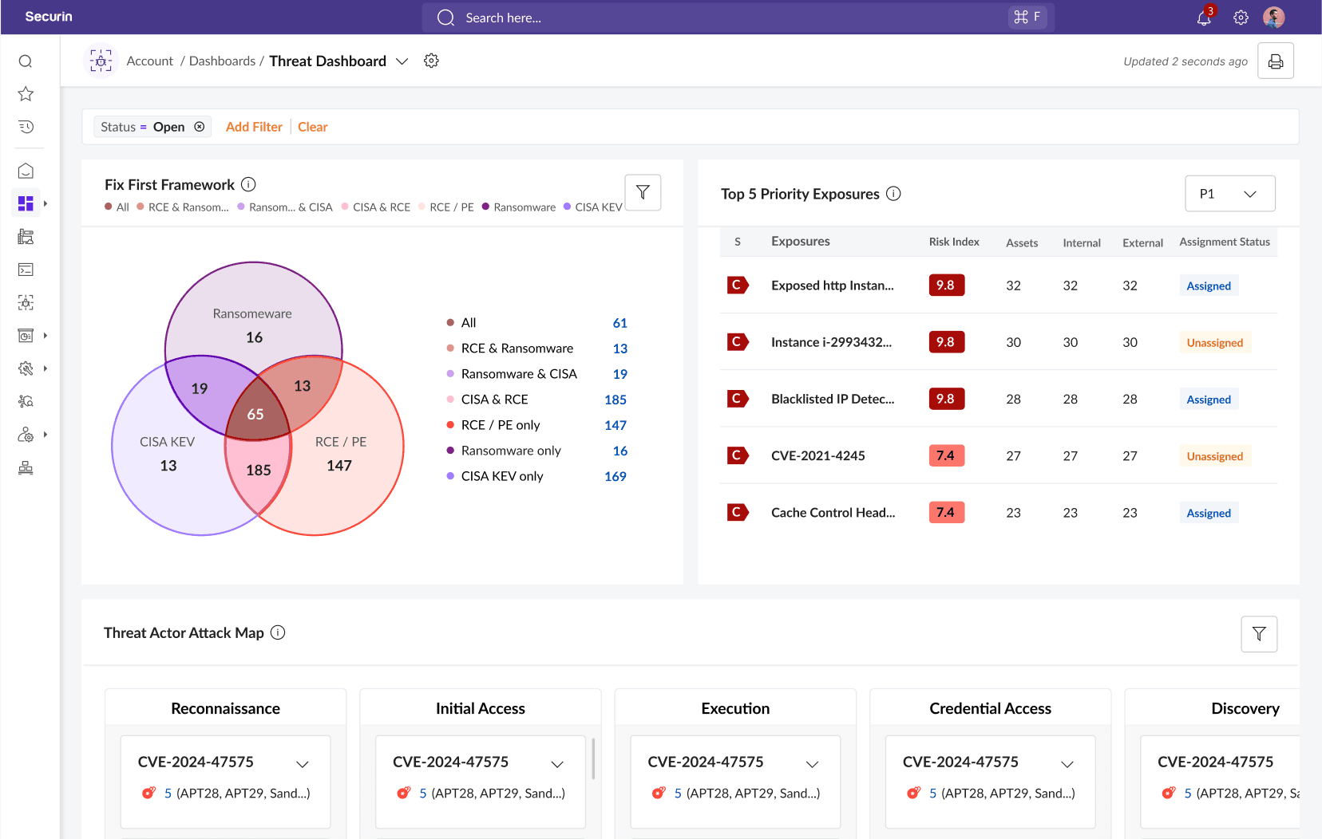Remove the Status Open filter chip
The height and width of the screenshot is (839, 1322).
tap(200, 126)
